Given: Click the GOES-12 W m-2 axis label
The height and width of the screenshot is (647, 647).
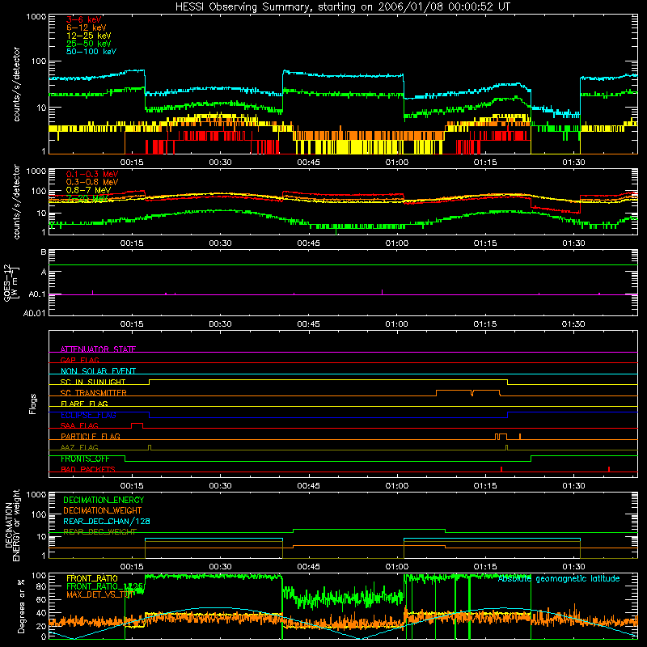Looking at the screenshot, I should pos(11,283).
